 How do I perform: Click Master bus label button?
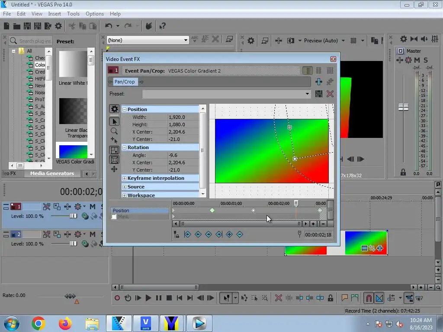click(400, 51)
